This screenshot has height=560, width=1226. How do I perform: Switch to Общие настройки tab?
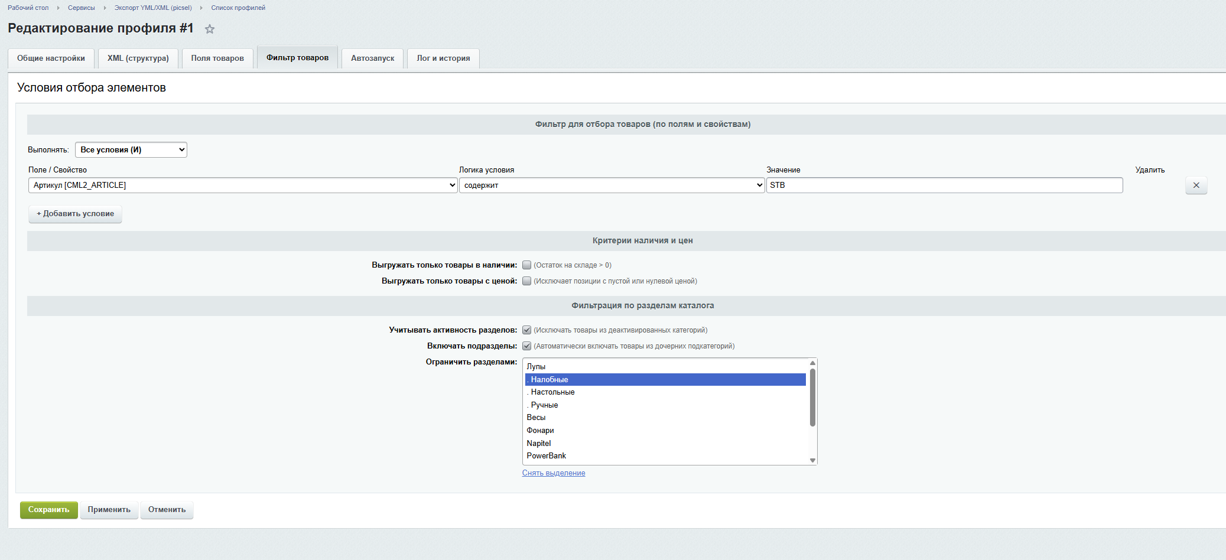coord(51,58)
